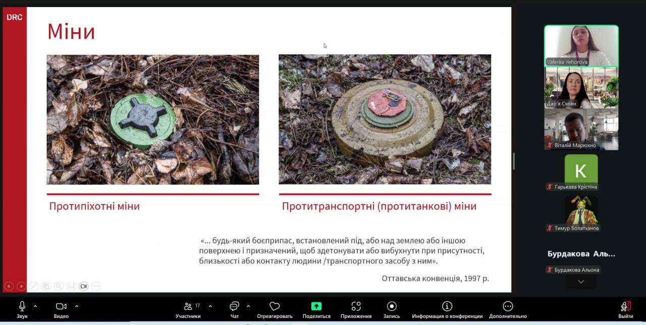Expand video options arrow next to Видео

pos(77,306)
